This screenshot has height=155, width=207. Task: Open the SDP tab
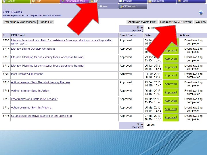pyautogui.click(x=45, y=1)
